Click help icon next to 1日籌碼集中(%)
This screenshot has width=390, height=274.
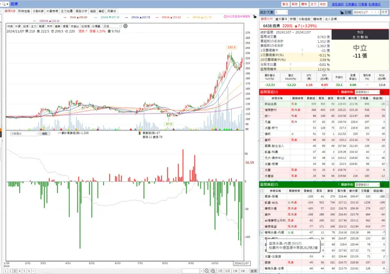[x=302, y=55]
